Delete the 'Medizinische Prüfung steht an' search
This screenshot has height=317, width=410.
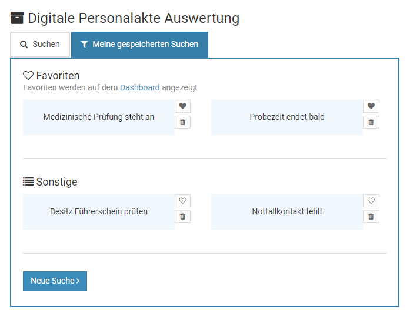182,122
